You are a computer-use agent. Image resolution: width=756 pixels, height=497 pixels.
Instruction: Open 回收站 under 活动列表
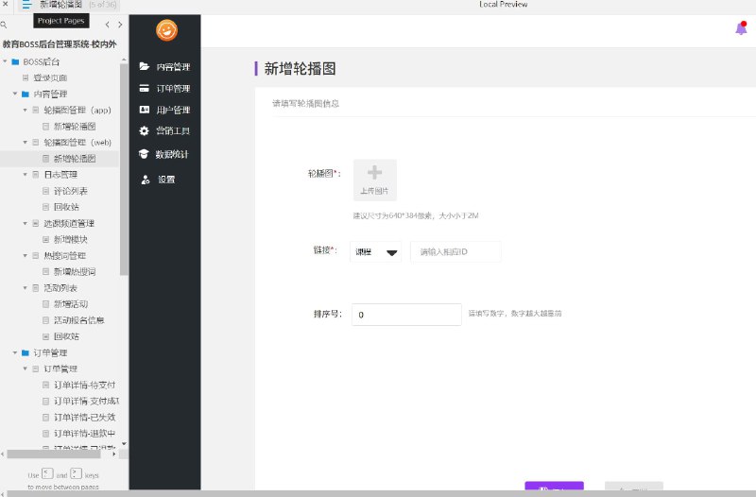66,336
